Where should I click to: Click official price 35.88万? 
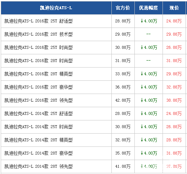(x=123, y=153)
